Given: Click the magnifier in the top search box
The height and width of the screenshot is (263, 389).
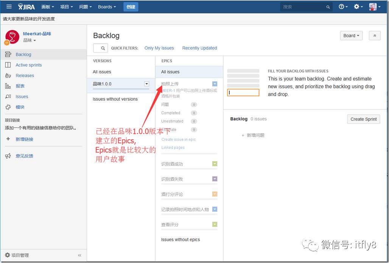Looking at the screenshot, I should pyautogui.click(x=328, y=7).
